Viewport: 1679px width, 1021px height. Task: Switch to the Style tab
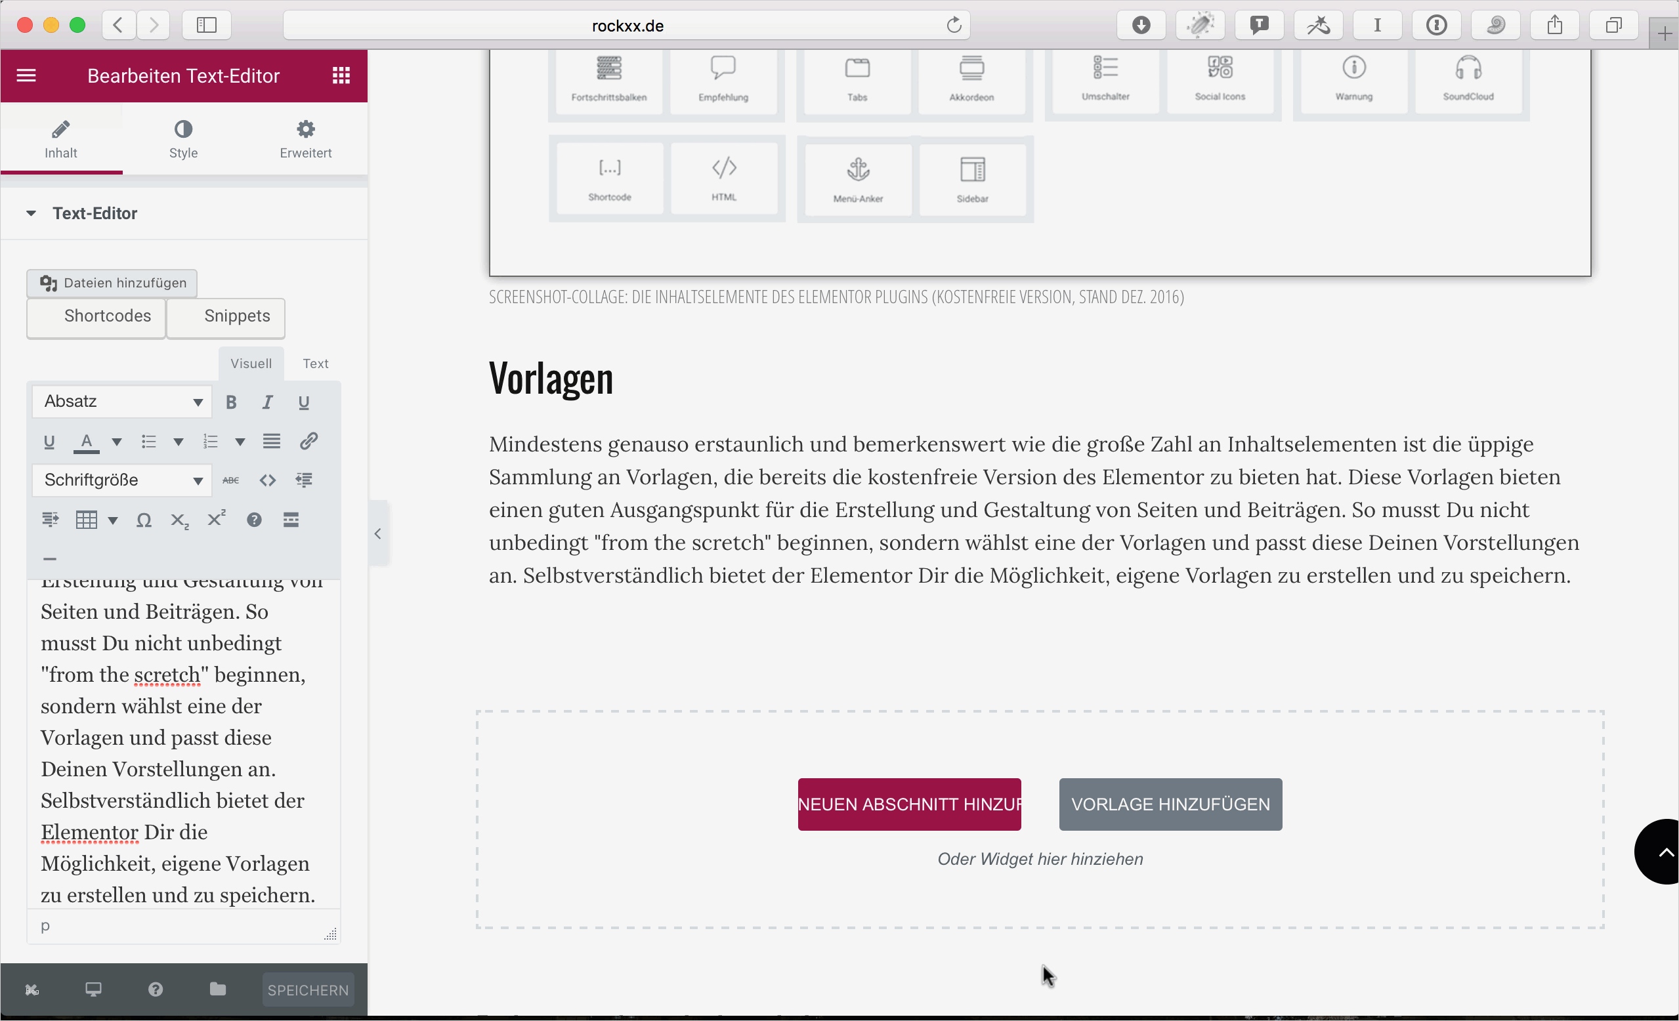(182, 140)
